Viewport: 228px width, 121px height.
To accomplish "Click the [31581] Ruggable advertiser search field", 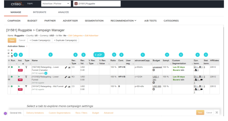I will tap(97, 4).
